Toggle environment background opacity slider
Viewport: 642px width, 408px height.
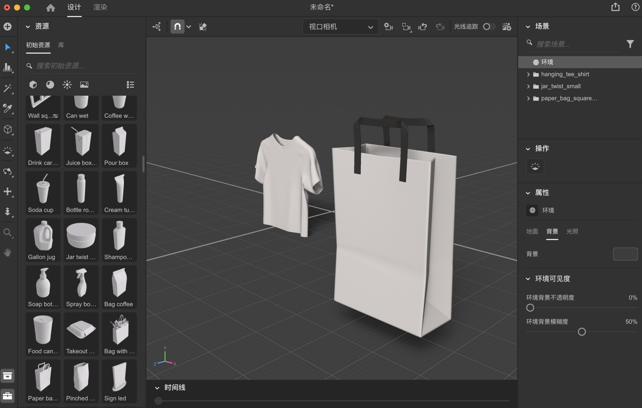(x=530, y=307)
